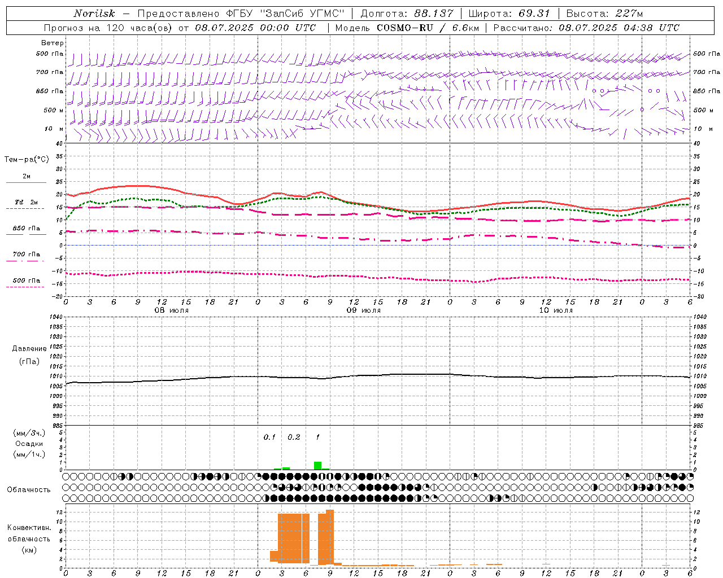723x578 pixels.
Task: Click the 10 июля date label
Action: [556, 310]
